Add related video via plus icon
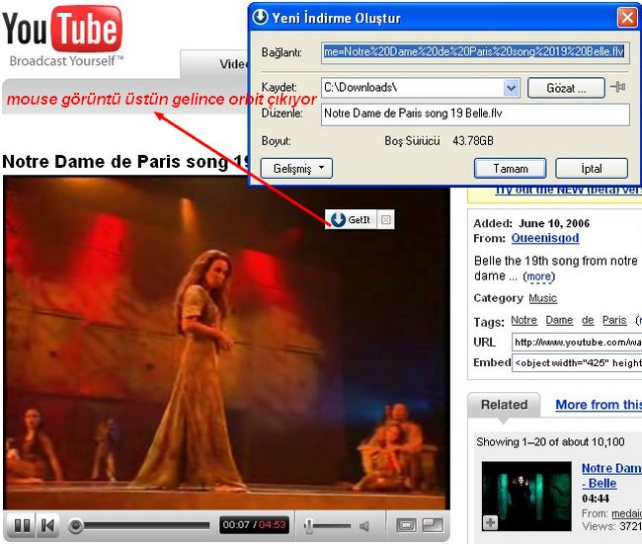This screenshot has width=642, height=544. click(x=491, y=522)
